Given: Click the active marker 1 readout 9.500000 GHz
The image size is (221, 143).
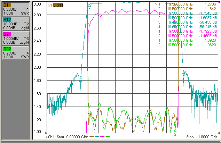Looking at the screenshot, I should pos(181,4).
